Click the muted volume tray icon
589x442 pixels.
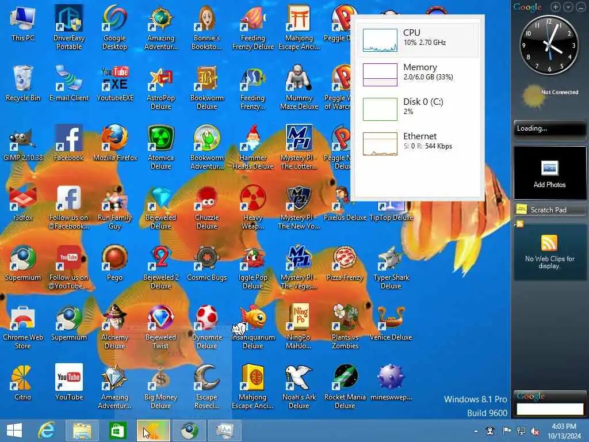tap(535, 431)
